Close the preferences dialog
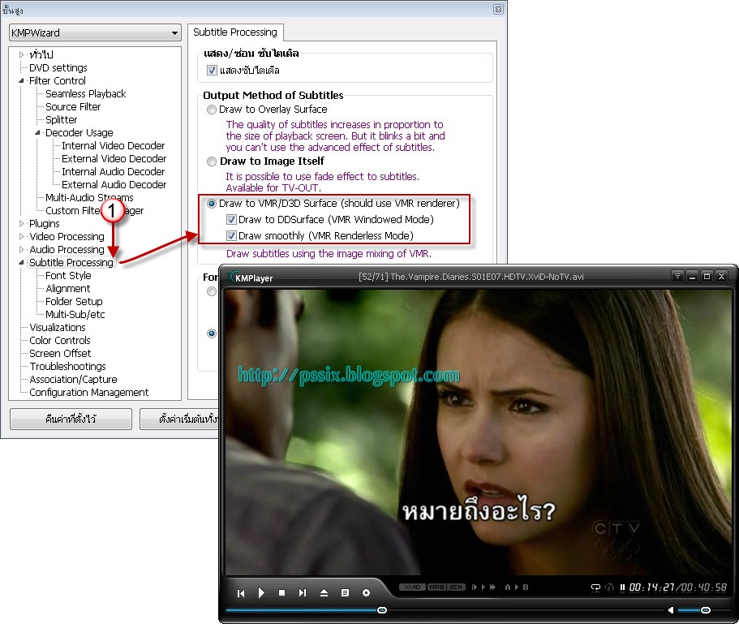This screenshot has width=739, height=624. click(498, 10)
